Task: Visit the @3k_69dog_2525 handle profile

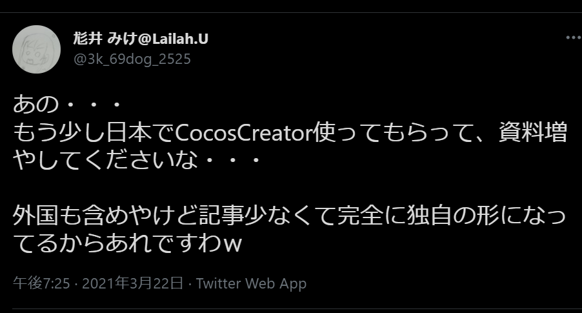Action: 132,59
